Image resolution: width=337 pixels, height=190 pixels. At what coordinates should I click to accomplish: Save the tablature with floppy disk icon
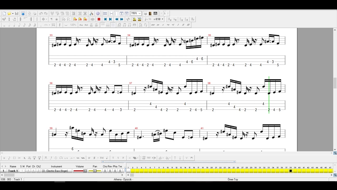(x=17, y=13)
